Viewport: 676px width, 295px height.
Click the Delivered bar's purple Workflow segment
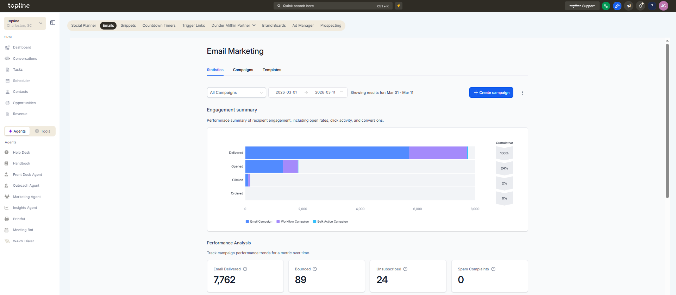pyautogui.click(x=438, y=153)
